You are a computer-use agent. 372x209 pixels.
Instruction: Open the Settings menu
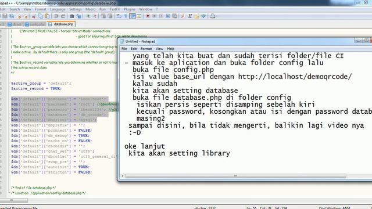click(75, 9)
